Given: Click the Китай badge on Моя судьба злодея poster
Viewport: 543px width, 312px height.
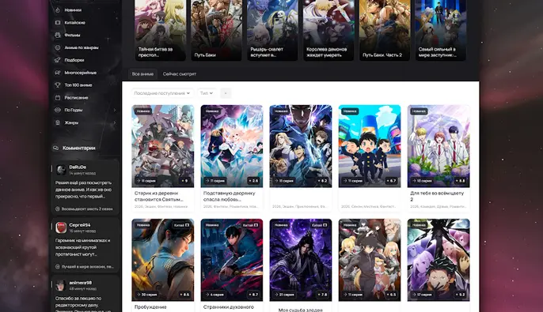Looking at the screenshot, I should point(320,225).
